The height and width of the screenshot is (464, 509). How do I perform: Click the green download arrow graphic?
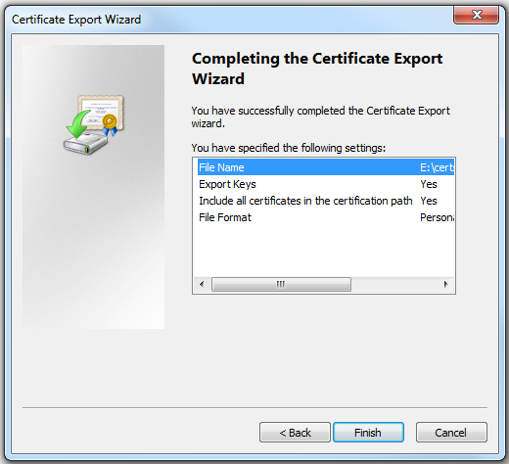tap(77, 125)
